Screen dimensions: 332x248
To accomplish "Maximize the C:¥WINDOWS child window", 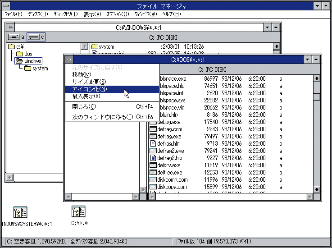I will [276, 28].
